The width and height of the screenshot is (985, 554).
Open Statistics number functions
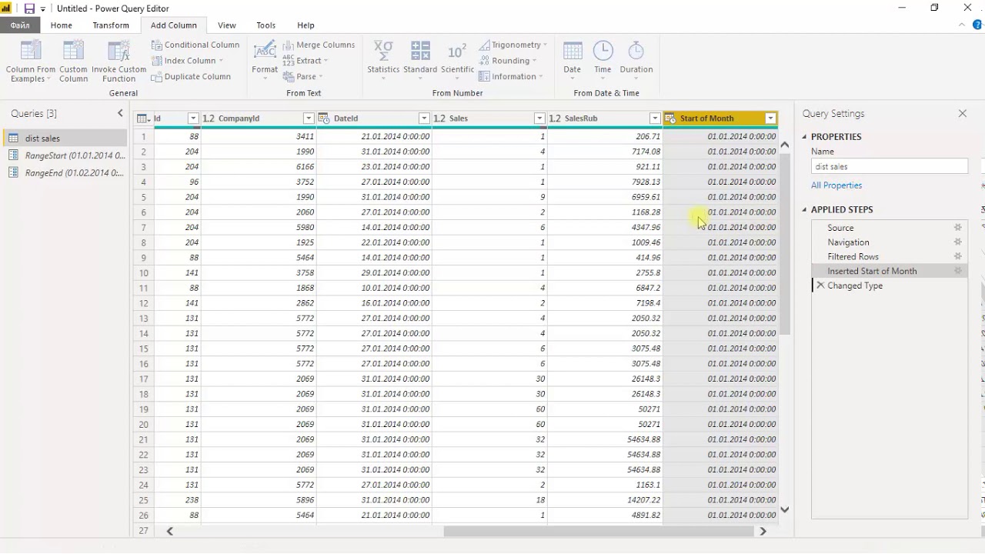pyautogui.click(x=383, y=58)
